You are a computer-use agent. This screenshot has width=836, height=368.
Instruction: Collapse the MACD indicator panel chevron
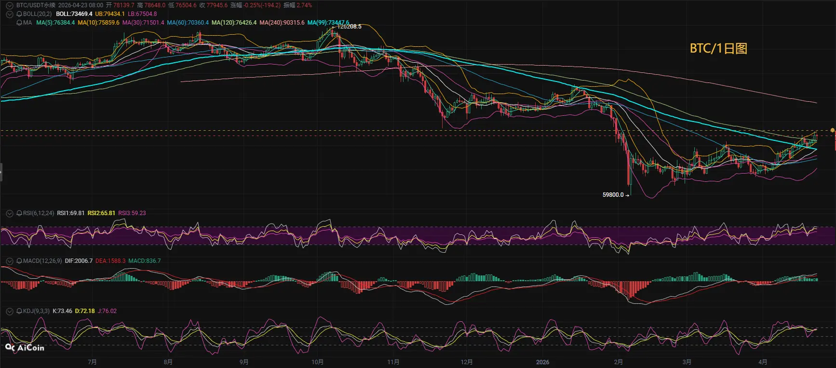click(9, 261)
